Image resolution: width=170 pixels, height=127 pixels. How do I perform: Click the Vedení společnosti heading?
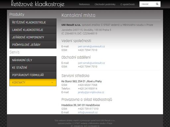[x=76, y=41]
